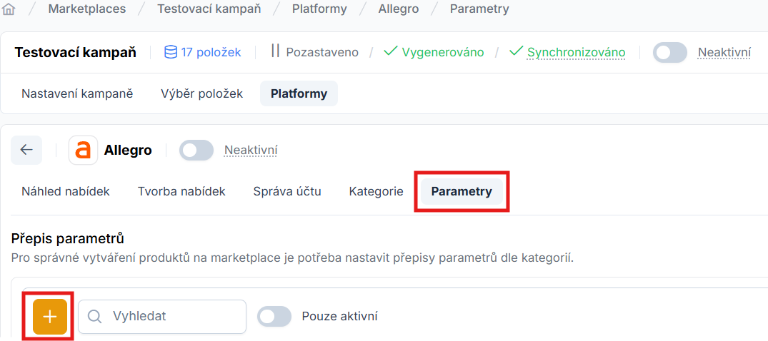Image resolution: width=768 pixels, height=341 pixels.
Task: Click the checkmark beside Vygenerováno
Action: click(390, 52)
